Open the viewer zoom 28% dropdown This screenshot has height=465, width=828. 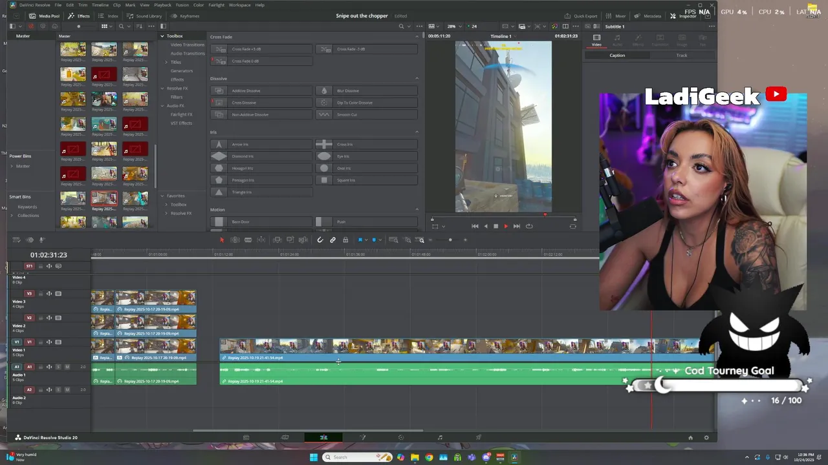(454, 26)
